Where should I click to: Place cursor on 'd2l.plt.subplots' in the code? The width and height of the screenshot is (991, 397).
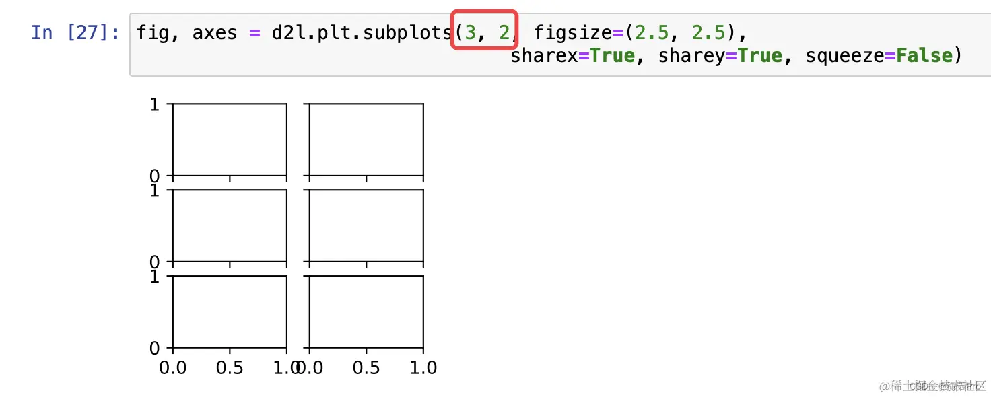pos(361,32)
